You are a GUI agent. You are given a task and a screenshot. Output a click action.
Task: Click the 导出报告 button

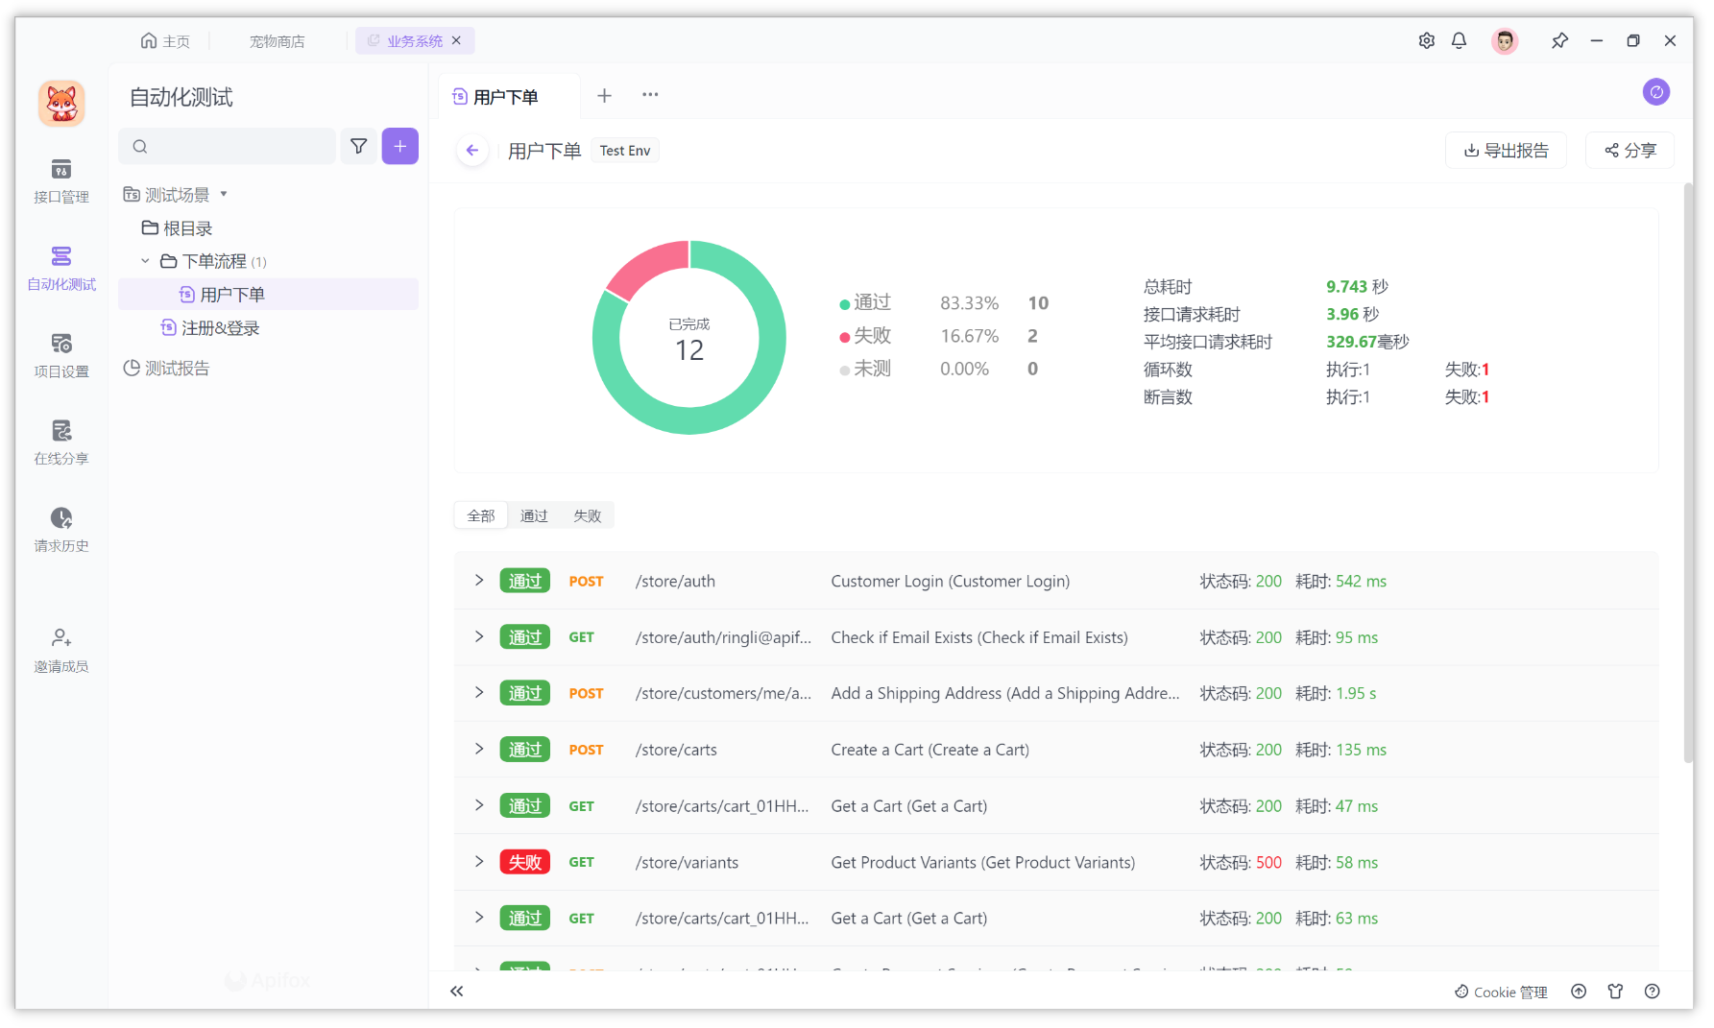[x=1506, y=150]
